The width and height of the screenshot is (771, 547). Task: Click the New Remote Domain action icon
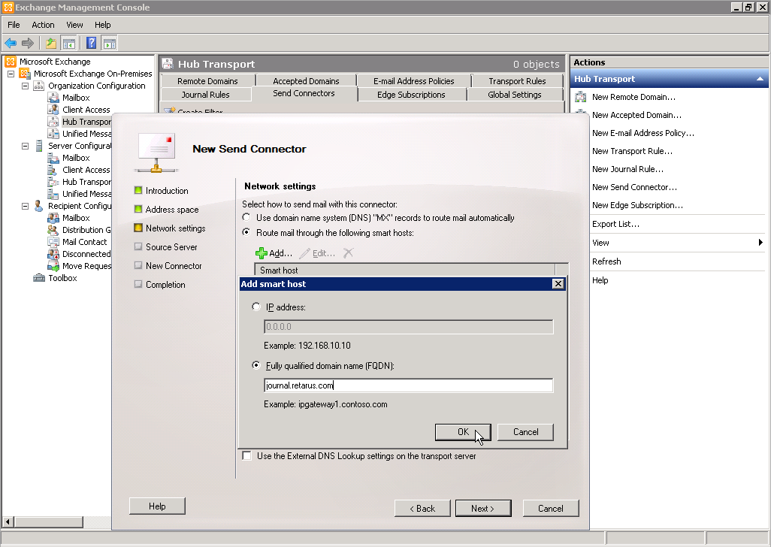pos(581,97)
